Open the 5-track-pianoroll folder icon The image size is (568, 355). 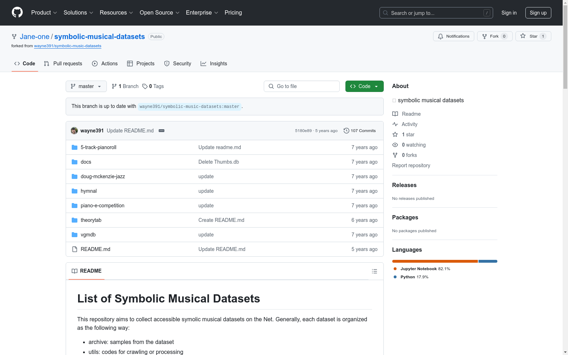(75, 147)
